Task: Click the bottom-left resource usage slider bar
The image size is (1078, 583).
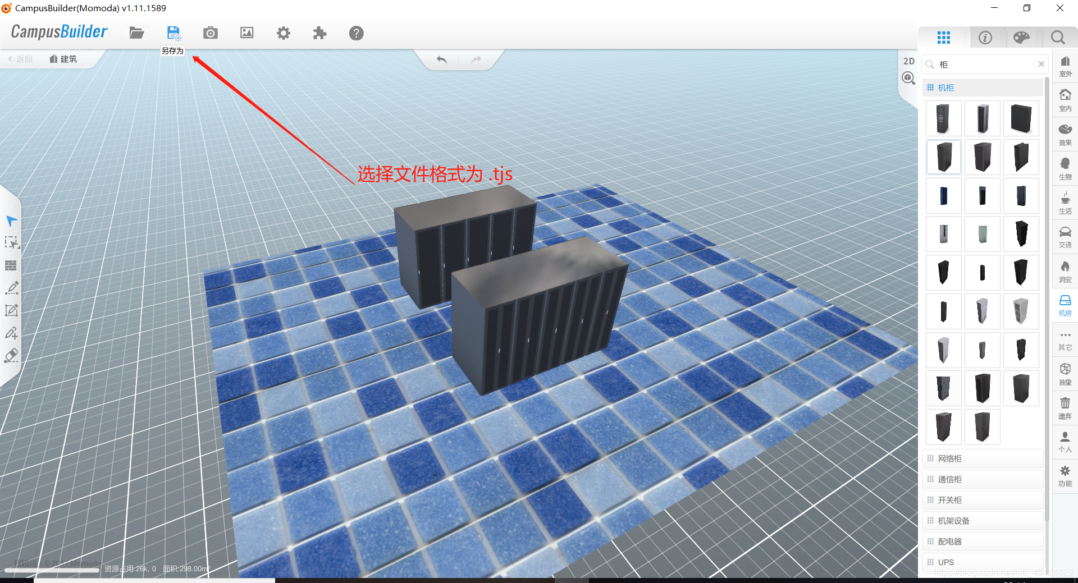Action: pos(52,570)
